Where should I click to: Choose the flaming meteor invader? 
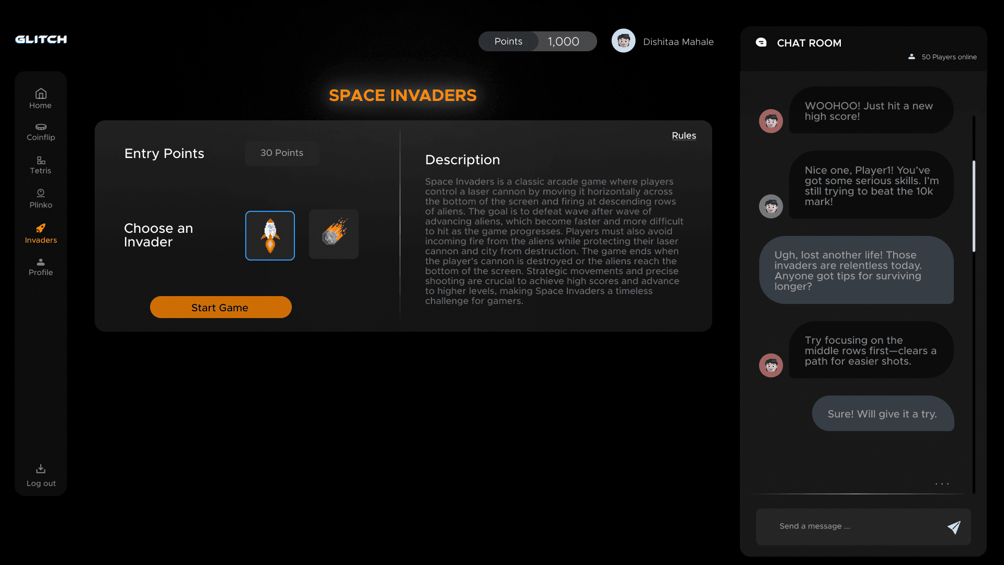click(334, 234)
